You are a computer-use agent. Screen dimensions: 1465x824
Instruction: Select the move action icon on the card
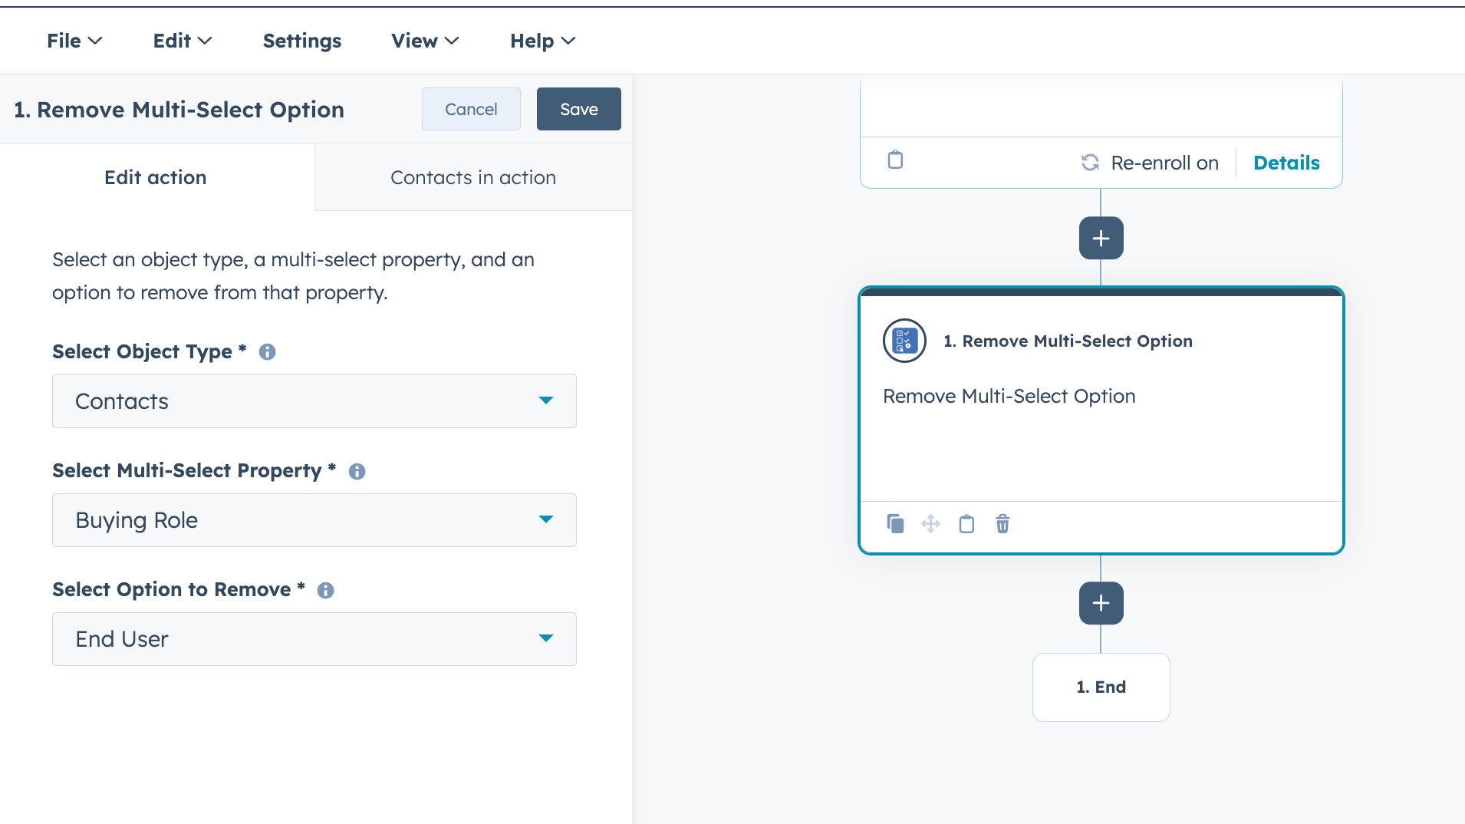[x=930, y=523]
